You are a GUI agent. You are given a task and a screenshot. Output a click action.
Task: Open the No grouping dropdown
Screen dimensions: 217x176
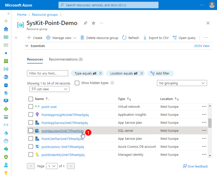click(x=182, y=83)
